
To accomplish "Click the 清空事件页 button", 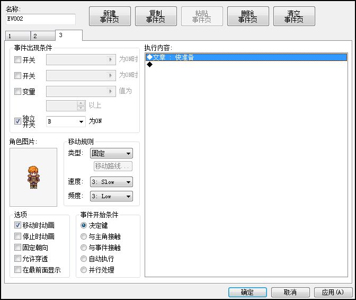I will click(x=294, y=16).
